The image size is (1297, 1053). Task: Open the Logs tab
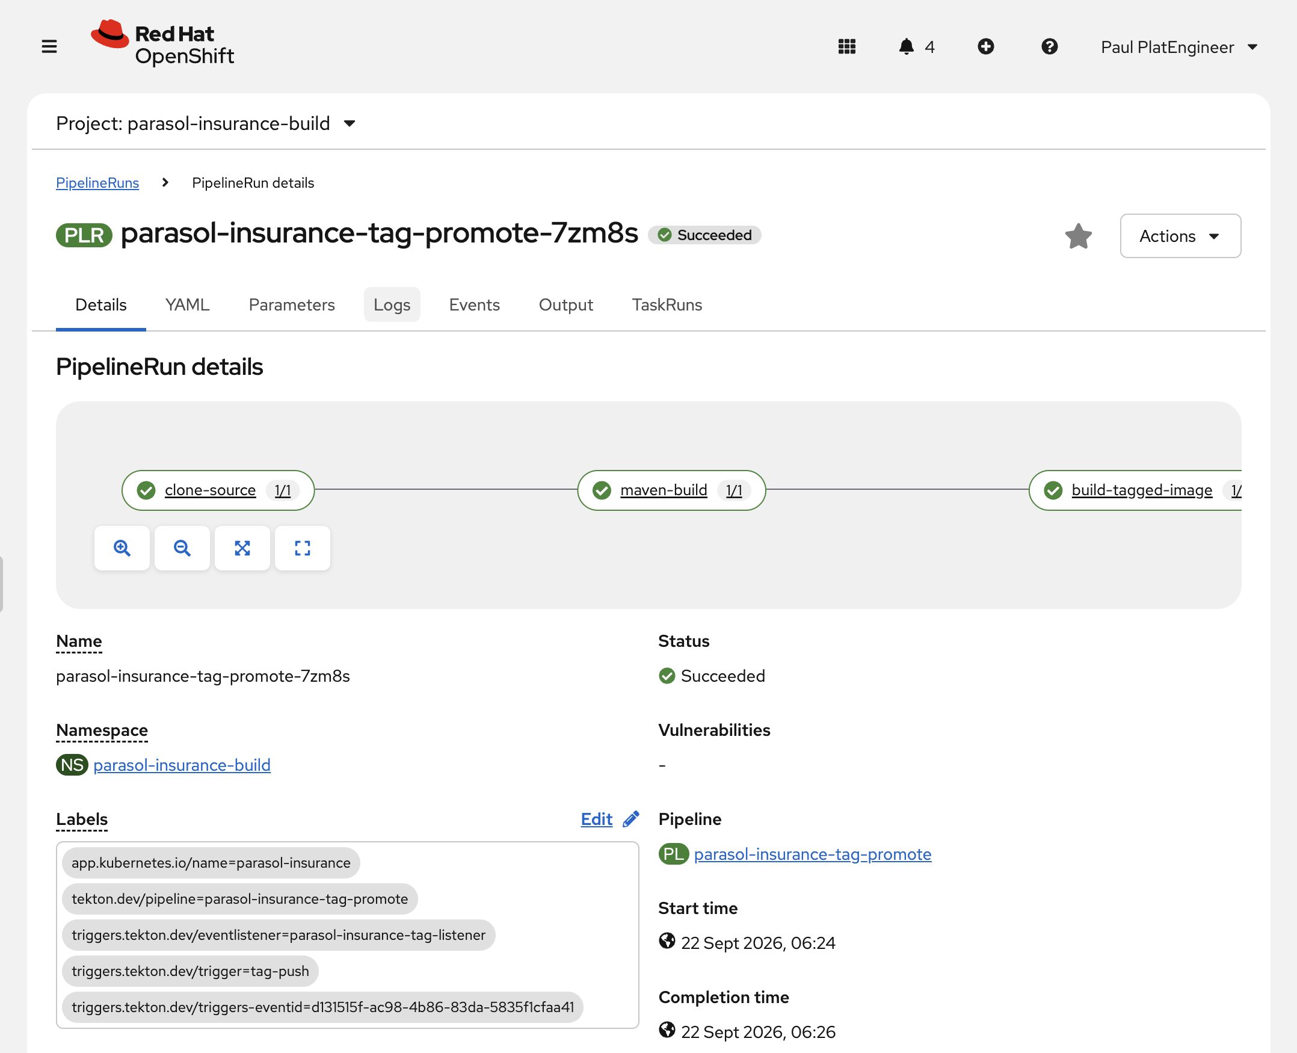coord(392,304)
